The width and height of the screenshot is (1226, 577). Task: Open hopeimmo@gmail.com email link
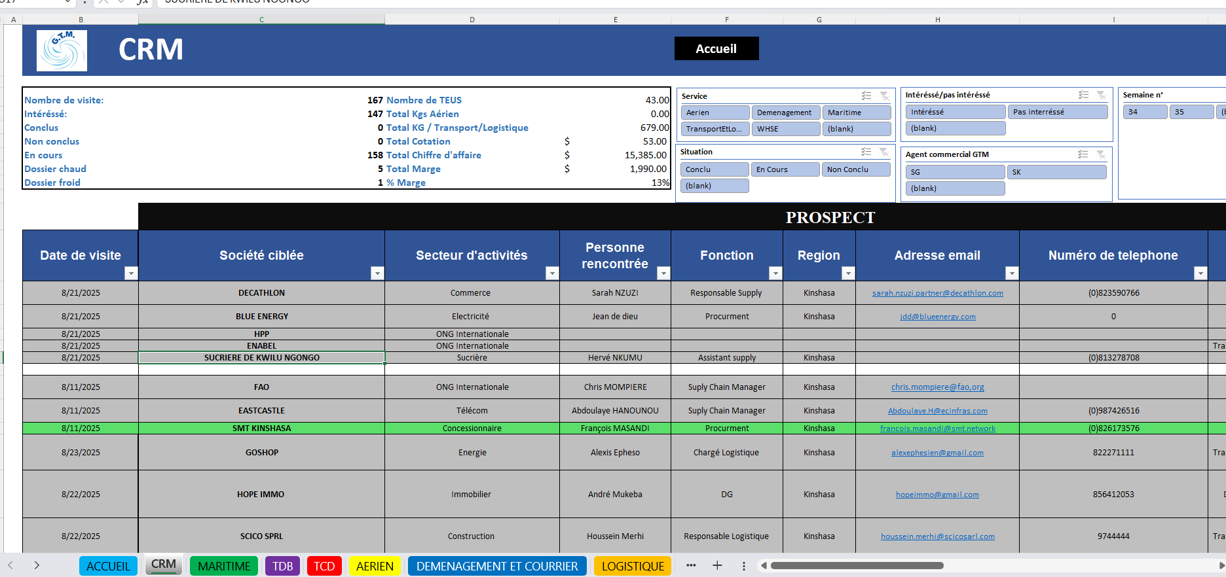pos(937,495)
